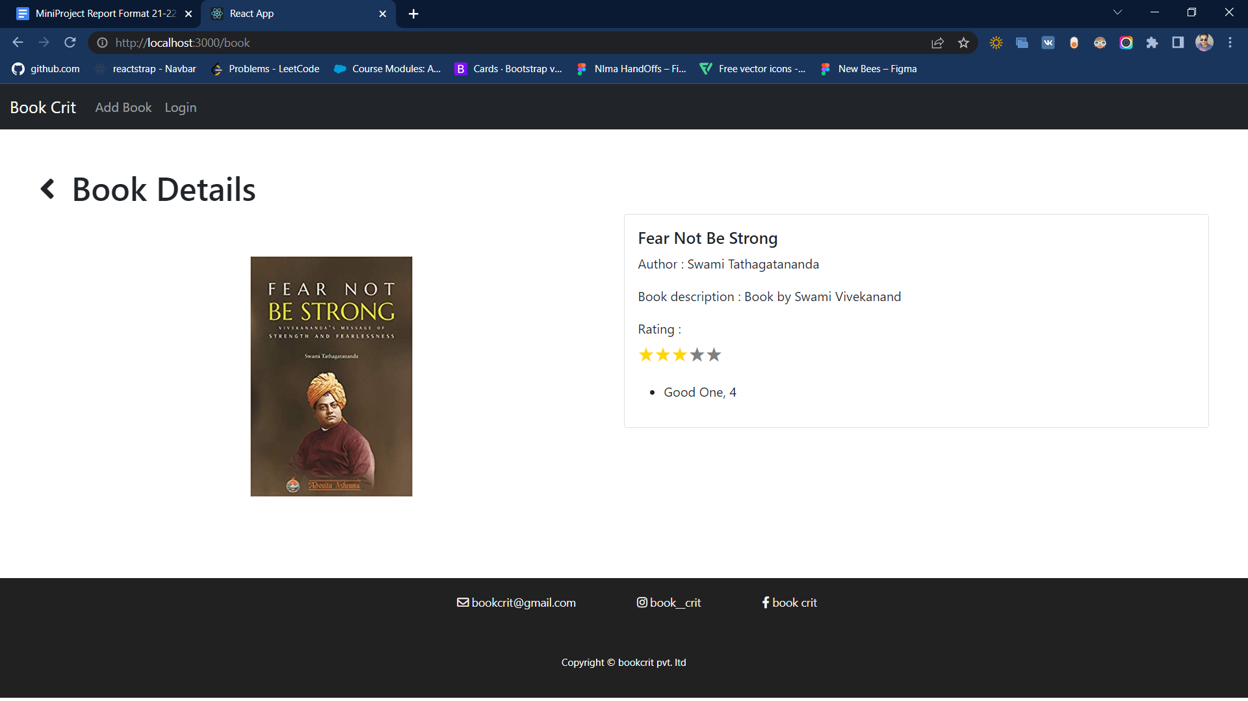
Task: Close the React App tab
Action: tap(383, 14)
